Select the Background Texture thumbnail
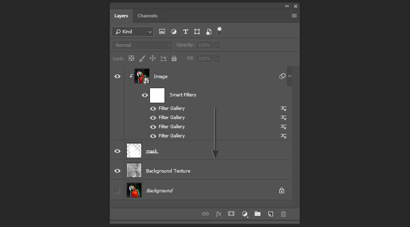The image size is (410, 227). pos(134,170)
